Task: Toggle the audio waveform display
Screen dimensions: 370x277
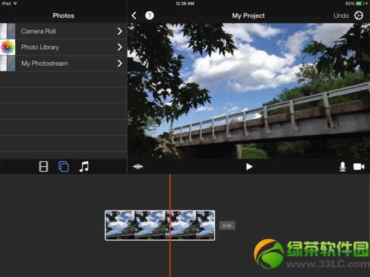Action: pos(138,167)
